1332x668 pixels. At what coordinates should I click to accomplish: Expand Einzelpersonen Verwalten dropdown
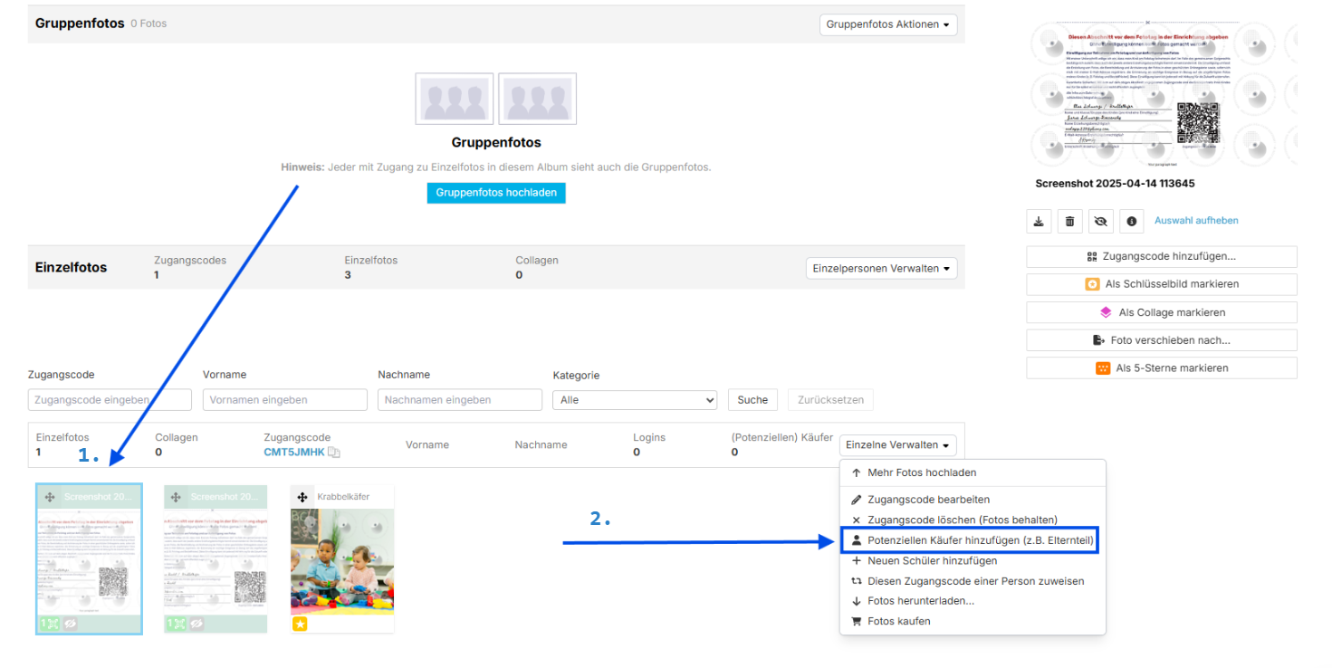point(881,269)
